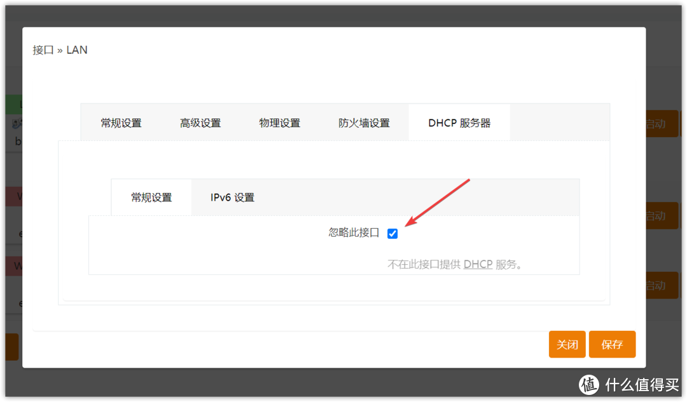
Task: Click the third dimmed 启动 button at the right
Action: point(662,286)
